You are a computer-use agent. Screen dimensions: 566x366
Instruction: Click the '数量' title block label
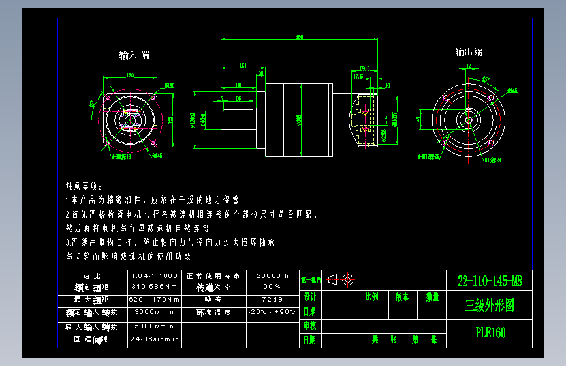(x=432, y=297)
